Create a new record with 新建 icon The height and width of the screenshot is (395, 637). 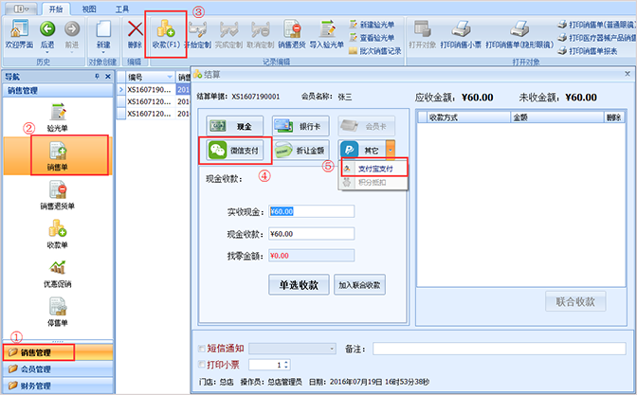[103, 34]
